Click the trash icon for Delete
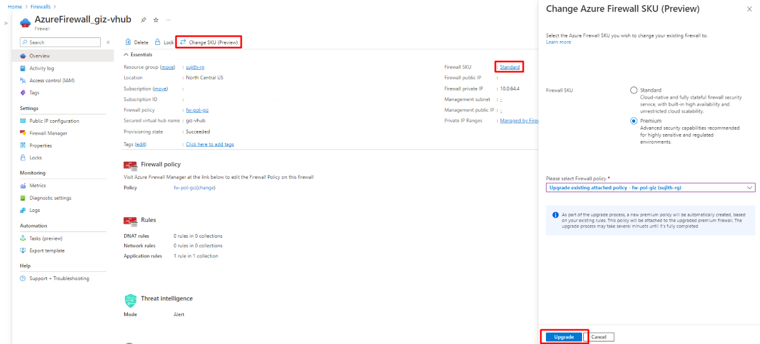The image size is (760, 344). tap(128, 42)
